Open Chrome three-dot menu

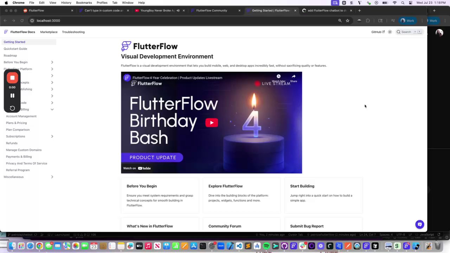point(422,21)
